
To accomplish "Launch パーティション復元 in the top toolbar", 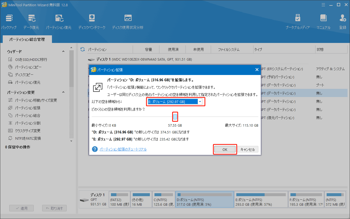I will pyautogui.click(x=59, y=22).
